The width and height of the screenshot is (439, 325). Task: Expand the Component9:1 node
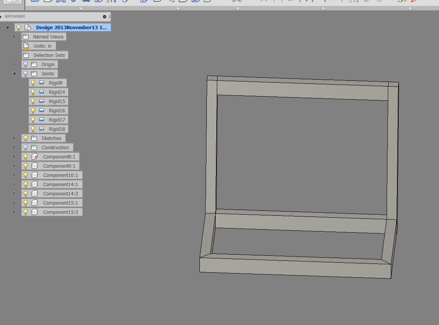pyautogui.click(x=14, y=166)
